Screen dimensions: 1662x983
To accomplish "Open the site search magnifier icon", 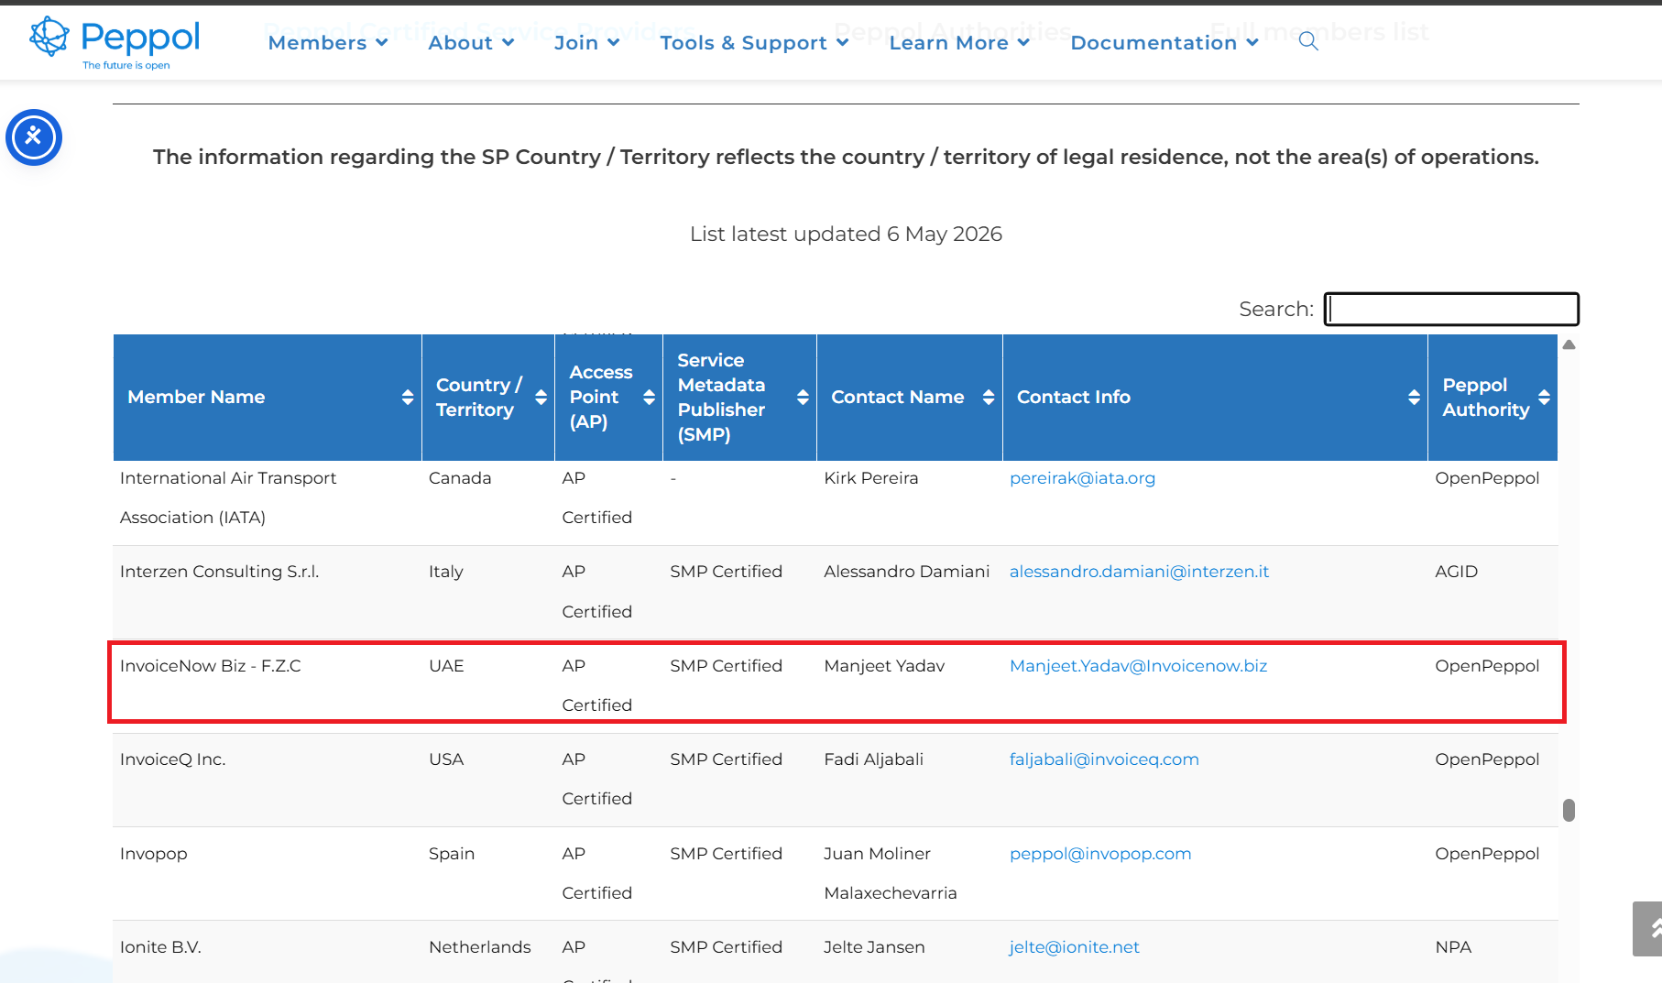I will (x=1308, y=41).
